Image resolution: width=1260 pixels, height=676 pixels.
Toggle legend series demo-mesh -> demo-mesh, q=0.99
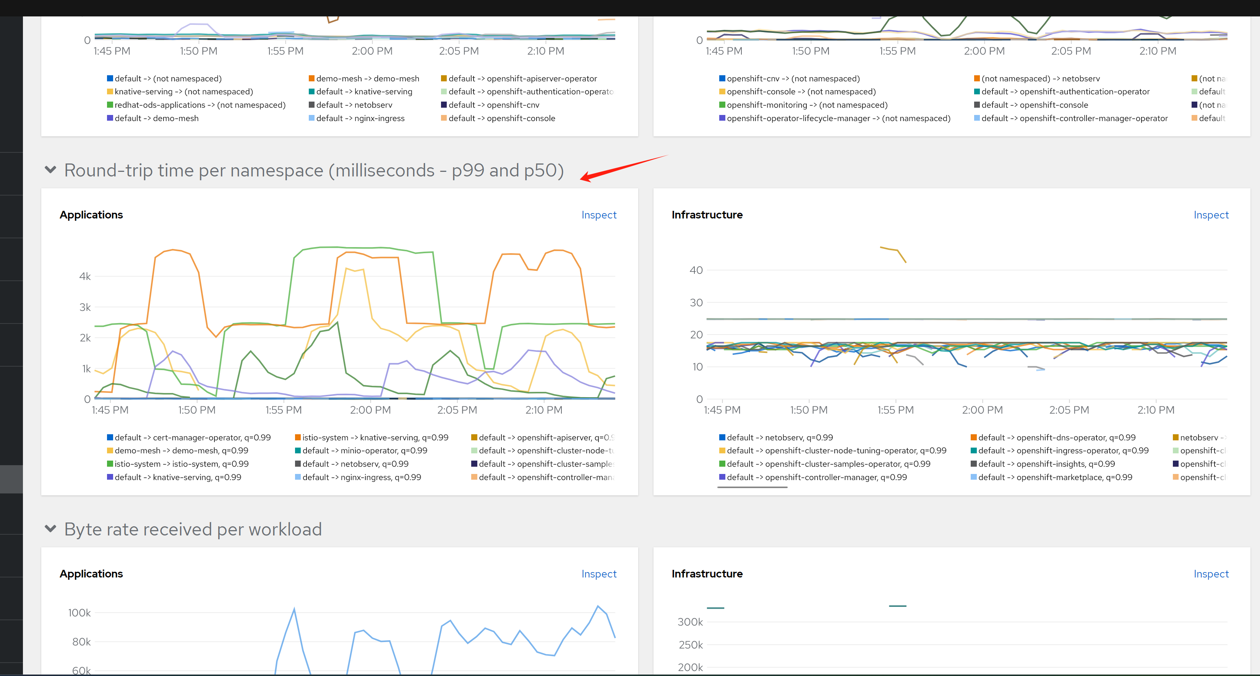[181, 451]
